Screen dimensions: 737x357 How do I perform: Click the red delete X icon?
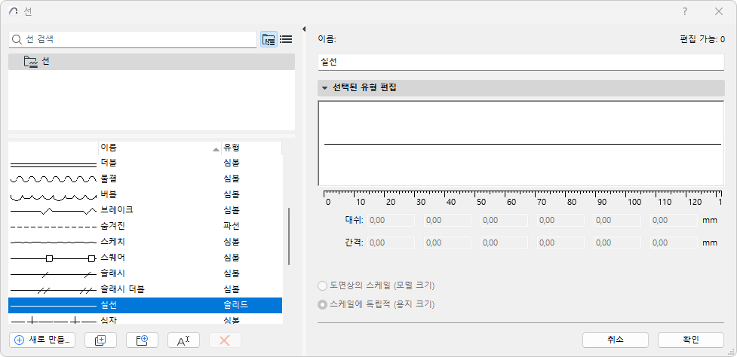[x=225, y=340]
